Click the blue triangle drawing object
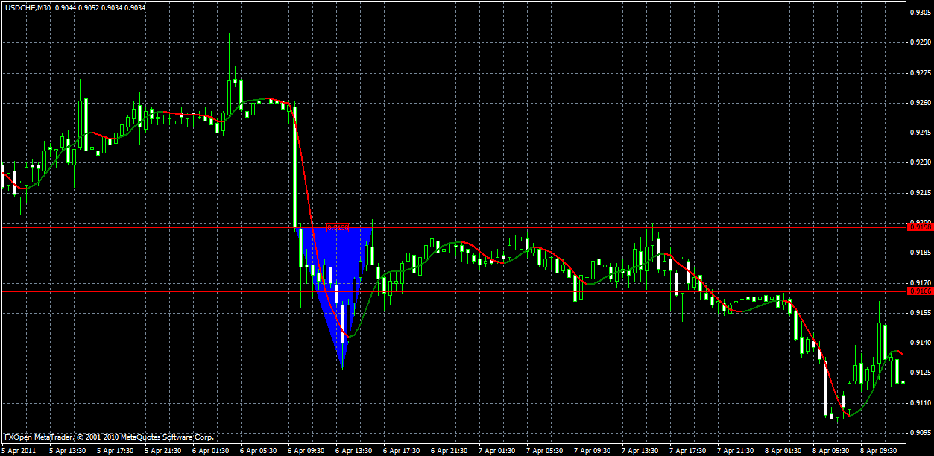 click(344, 261)
